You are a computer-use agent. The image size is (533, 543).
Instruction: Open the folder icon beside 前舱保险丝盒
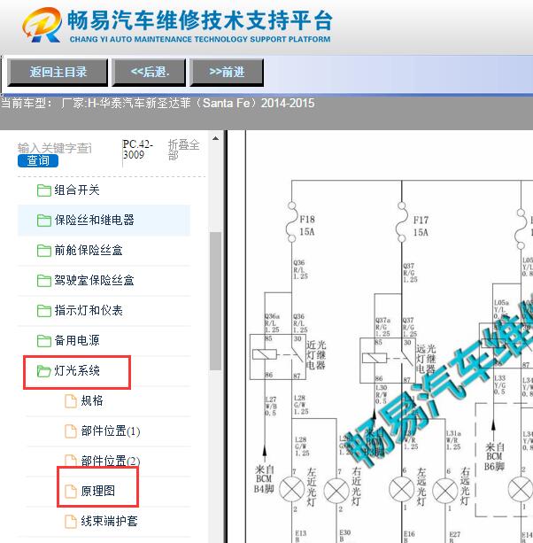coord(44,251)
